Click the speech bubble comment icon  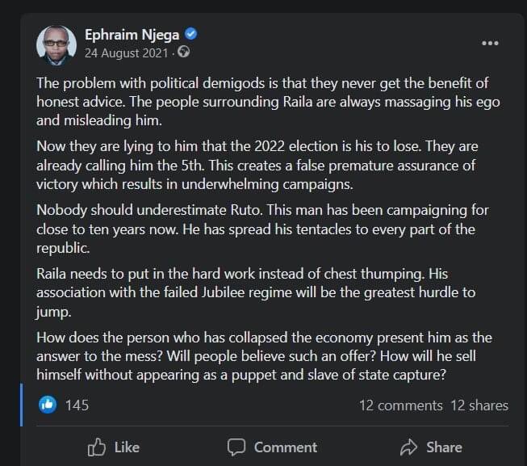click(236, 447)
